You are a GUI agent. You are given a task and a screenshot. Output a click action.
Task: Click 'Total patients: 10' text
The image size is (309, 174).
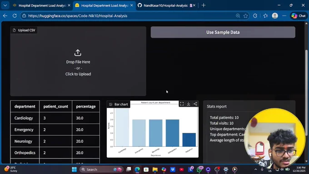[x=224, y=118]
